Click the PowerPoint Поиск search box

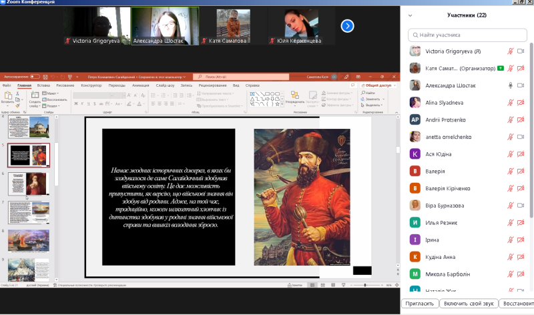coord(241,77)
